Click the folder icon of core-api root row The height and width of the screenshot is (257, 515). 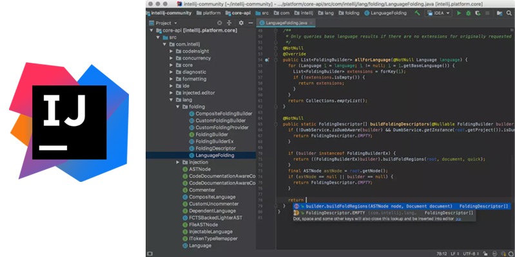[159, 30]
